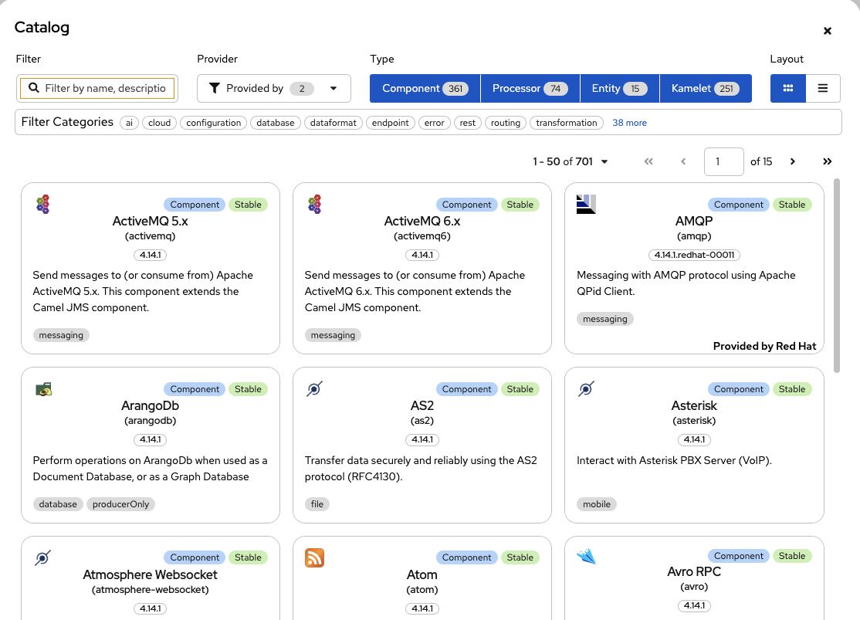Click the AMQP component logo icon
This screenshot has height=620, width=860.
[x=586, y=204]
